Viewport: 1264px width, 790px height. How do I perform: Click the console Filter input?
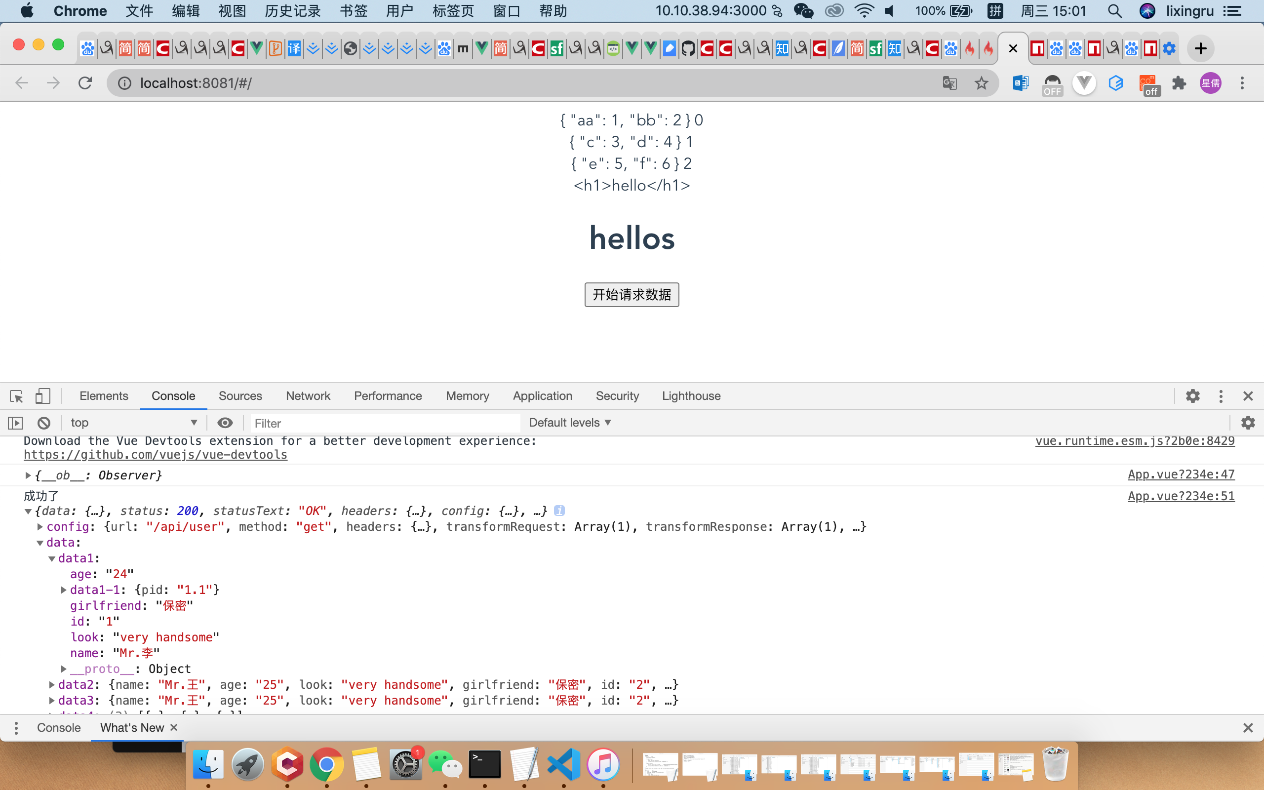(x=385, y=423)
